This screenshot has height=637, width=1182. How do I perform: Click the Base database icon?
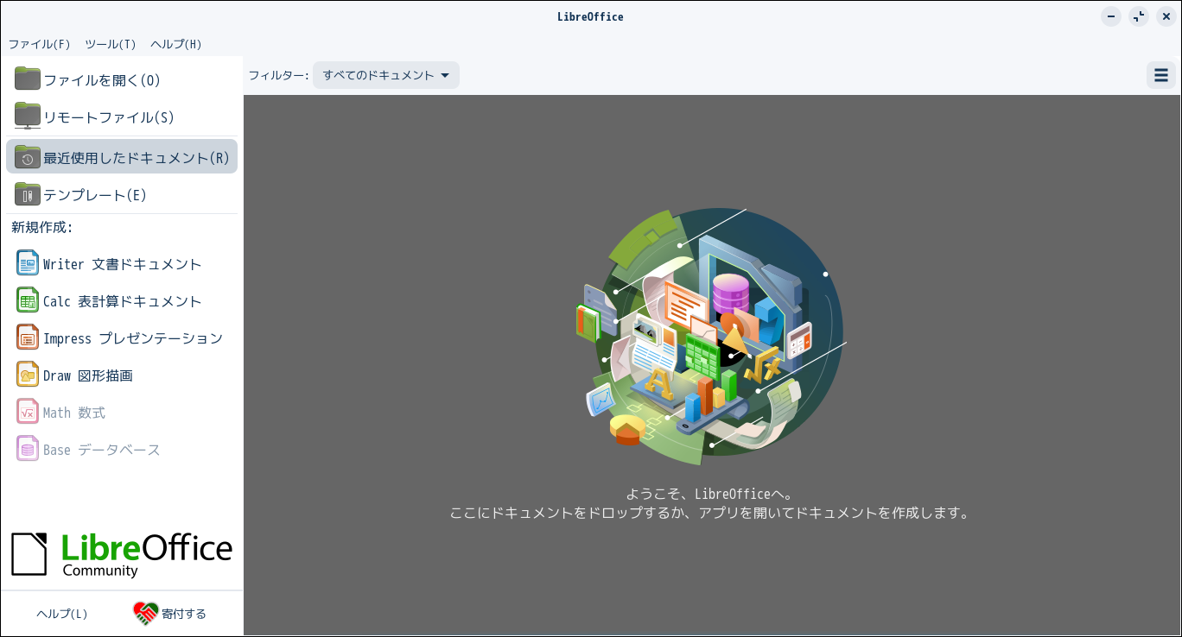click(28, 449)
